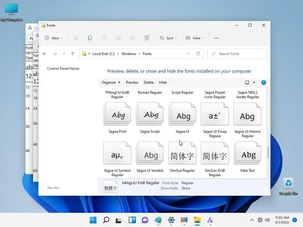Select the Segoe UI font family
Image resolution: width=303 pixels, height=227 pixels.
(x=182, y=118)
